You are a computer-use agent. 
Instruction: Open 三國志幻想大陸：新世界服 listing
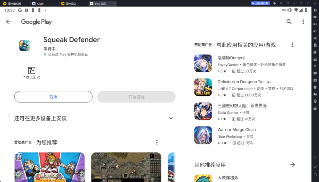245,111
